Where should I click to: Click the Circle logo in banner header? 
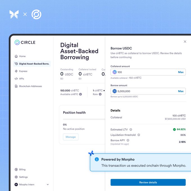click(x=37, y=15)
